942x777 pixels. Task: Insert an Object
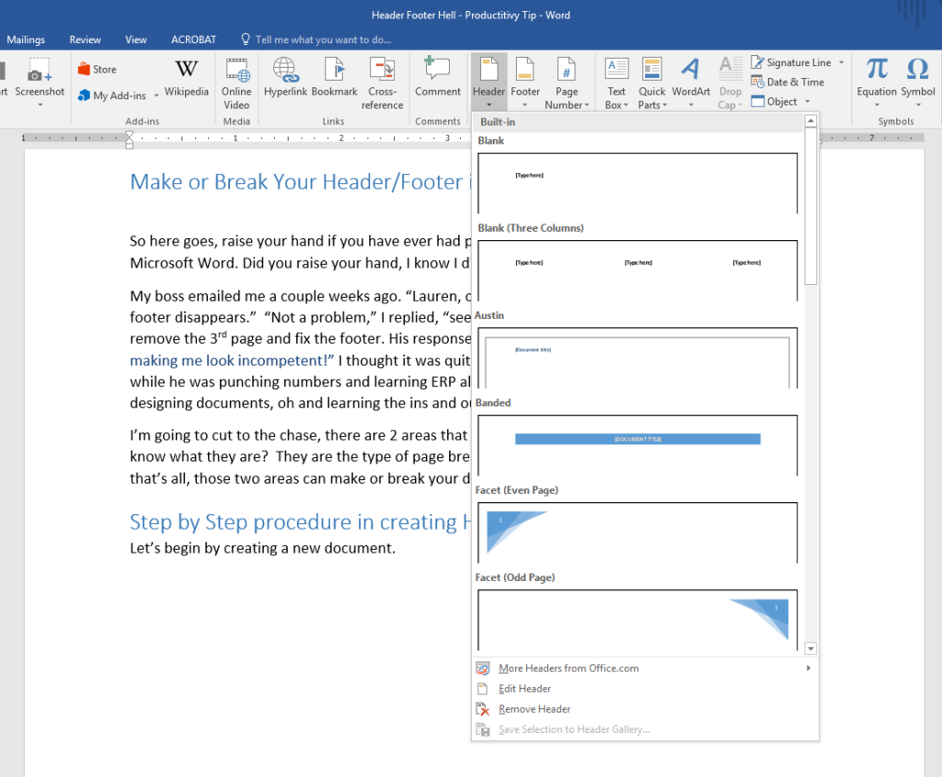(775, 101)
